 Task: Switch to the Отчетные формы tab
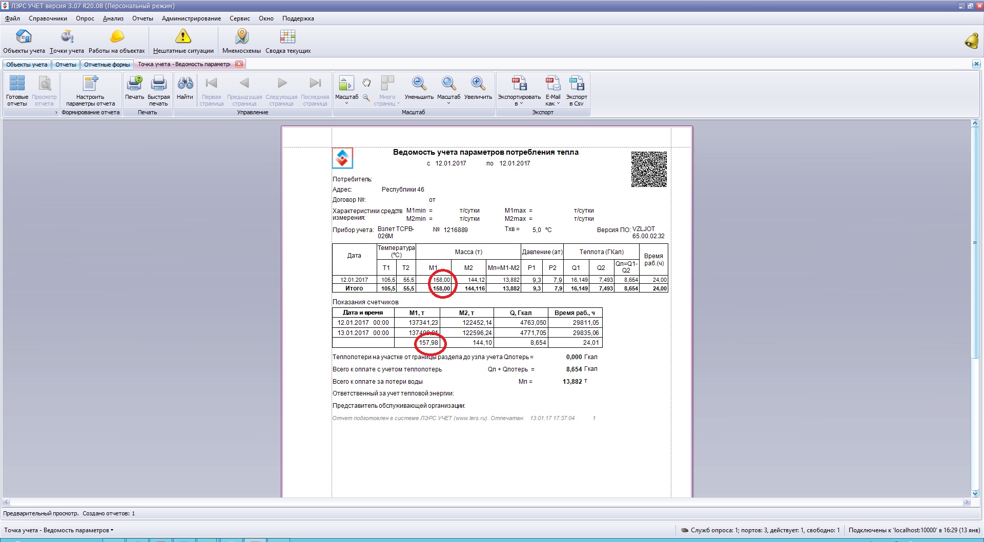[107, 65]
